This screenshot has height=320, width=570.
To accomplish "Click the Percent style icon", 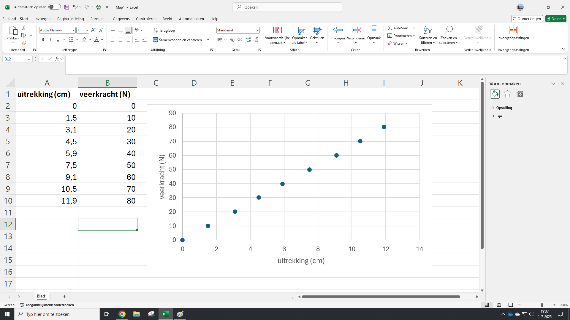I will 232,40.
